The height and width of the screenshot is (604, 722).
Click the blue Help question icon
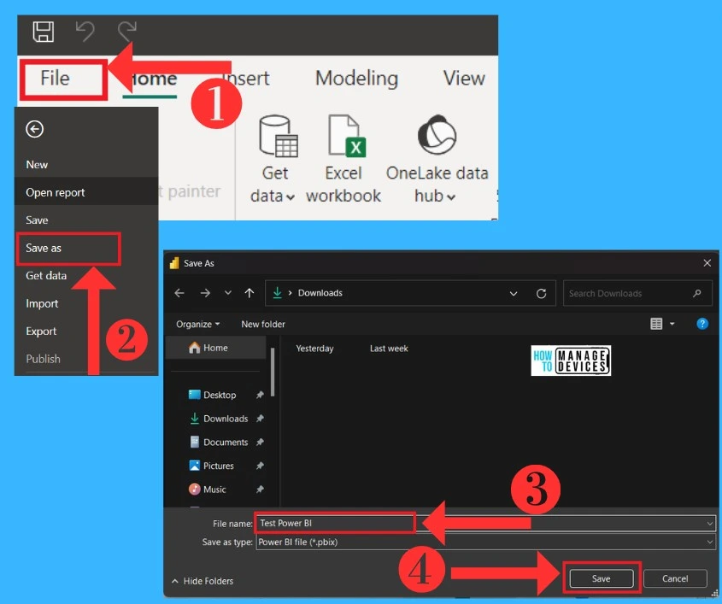702,324
